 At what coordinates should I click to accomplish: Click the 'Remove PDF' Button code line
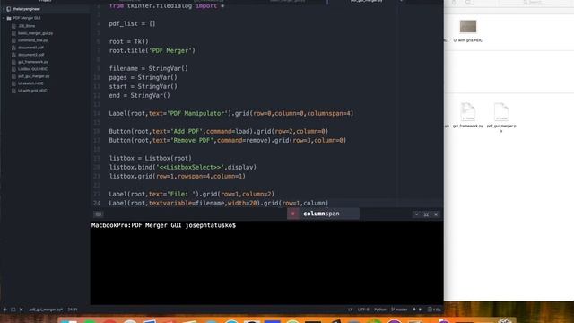pyautogui.click(x=227, y=140)
